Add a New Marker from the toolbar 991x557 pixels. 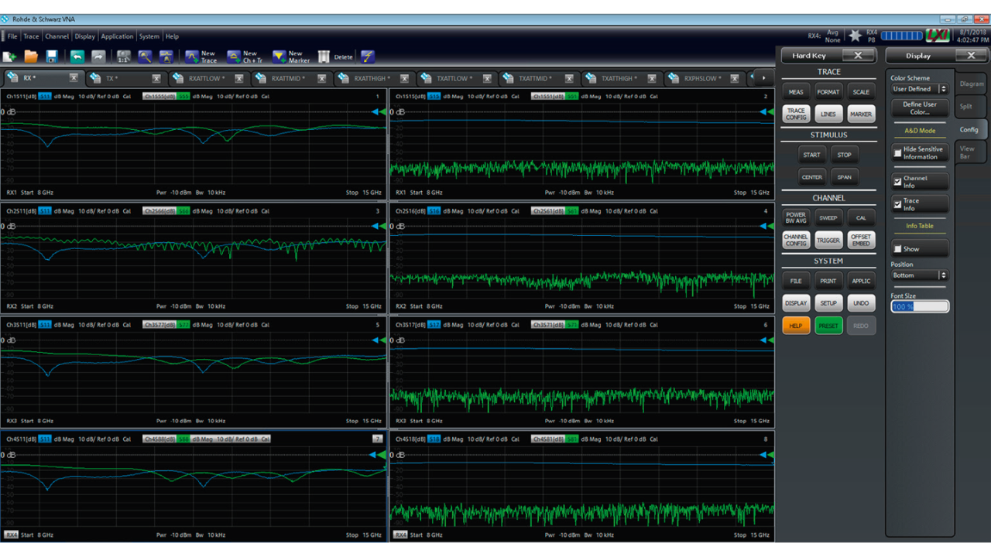tap(290, 56)
